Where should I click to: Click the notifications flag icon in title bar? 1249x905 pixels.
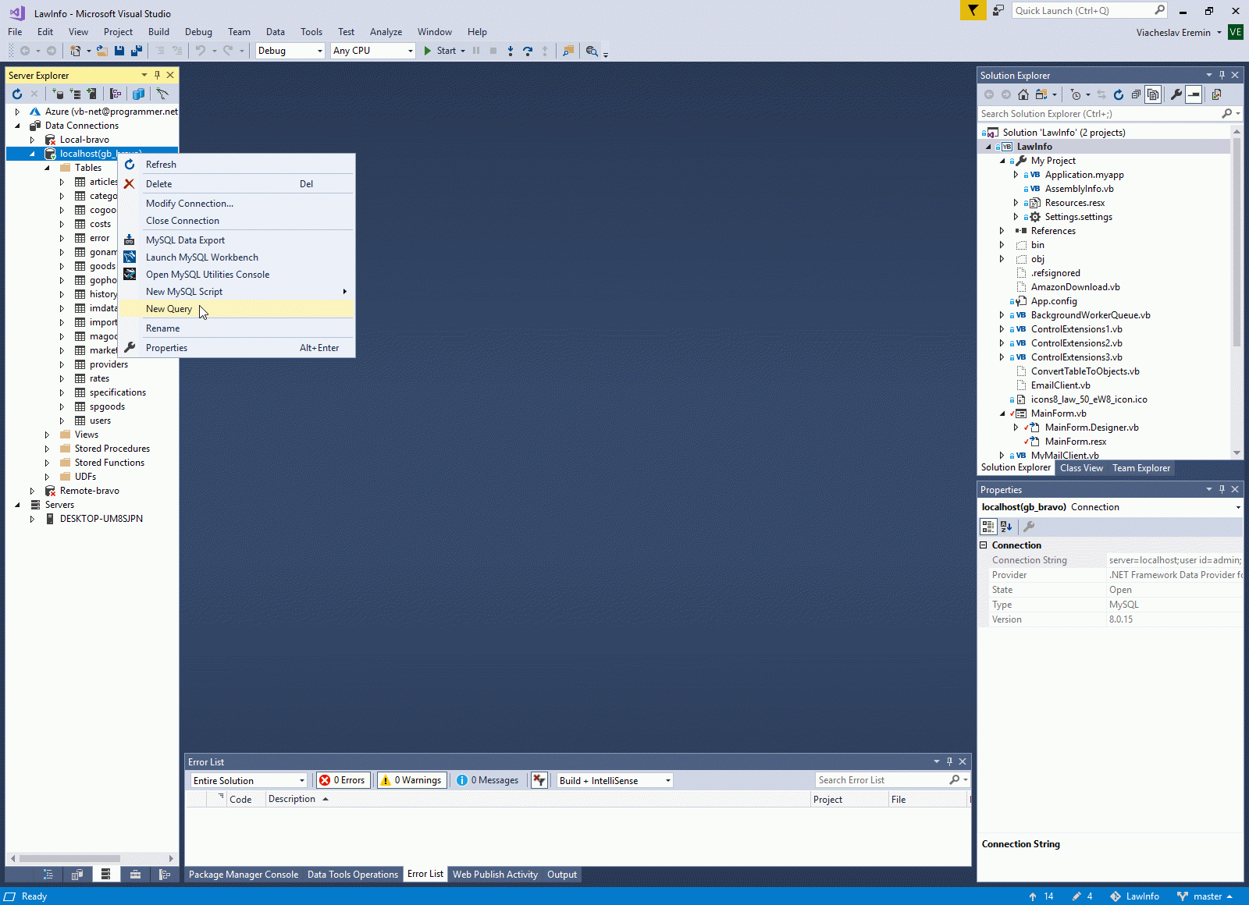click(x=973, y=10)
